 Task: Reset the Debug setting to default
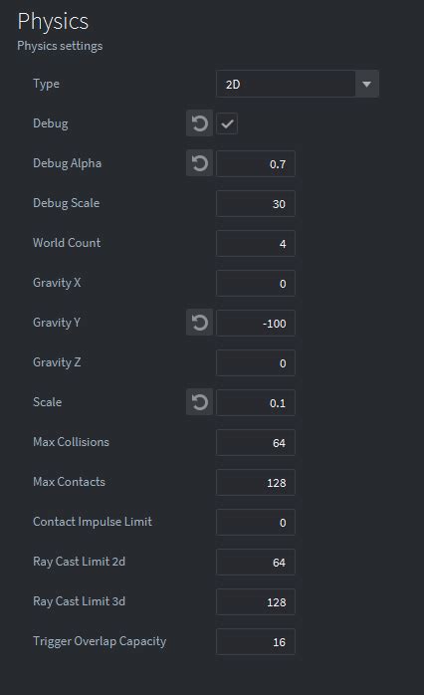point(199,123)
